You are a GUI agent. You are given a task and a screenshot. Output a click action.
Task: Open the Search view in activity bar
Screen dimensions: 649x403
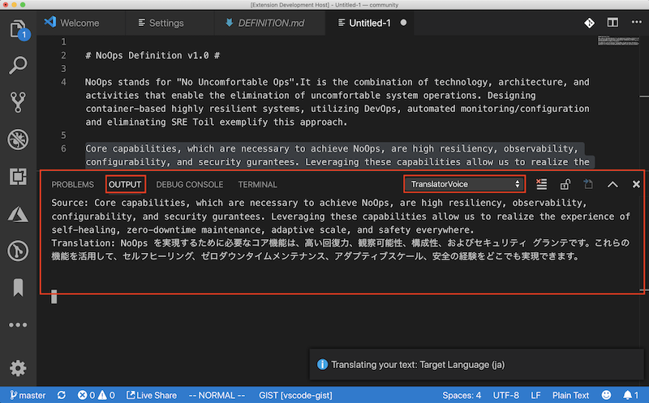pos(18,66)
